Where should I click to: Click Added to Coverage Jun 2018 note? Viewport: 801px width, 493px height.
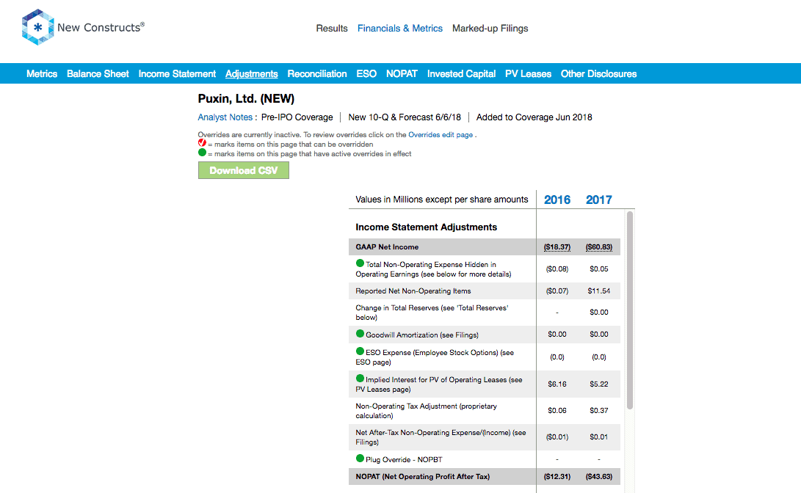(534, 117)
